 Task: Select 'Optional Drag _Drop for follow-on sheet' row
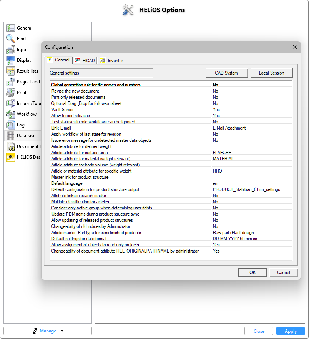coord(171,103)
